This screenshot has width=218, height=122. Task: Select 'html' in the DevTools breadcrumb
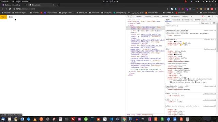128,115
